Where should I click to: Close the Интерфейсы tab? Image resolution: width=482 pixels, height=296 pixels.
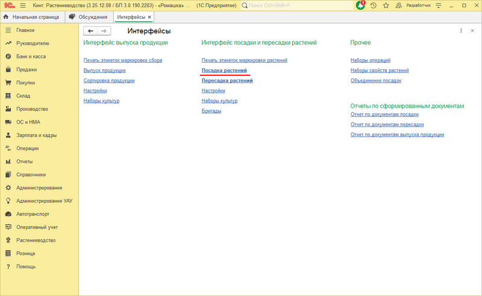149,17
